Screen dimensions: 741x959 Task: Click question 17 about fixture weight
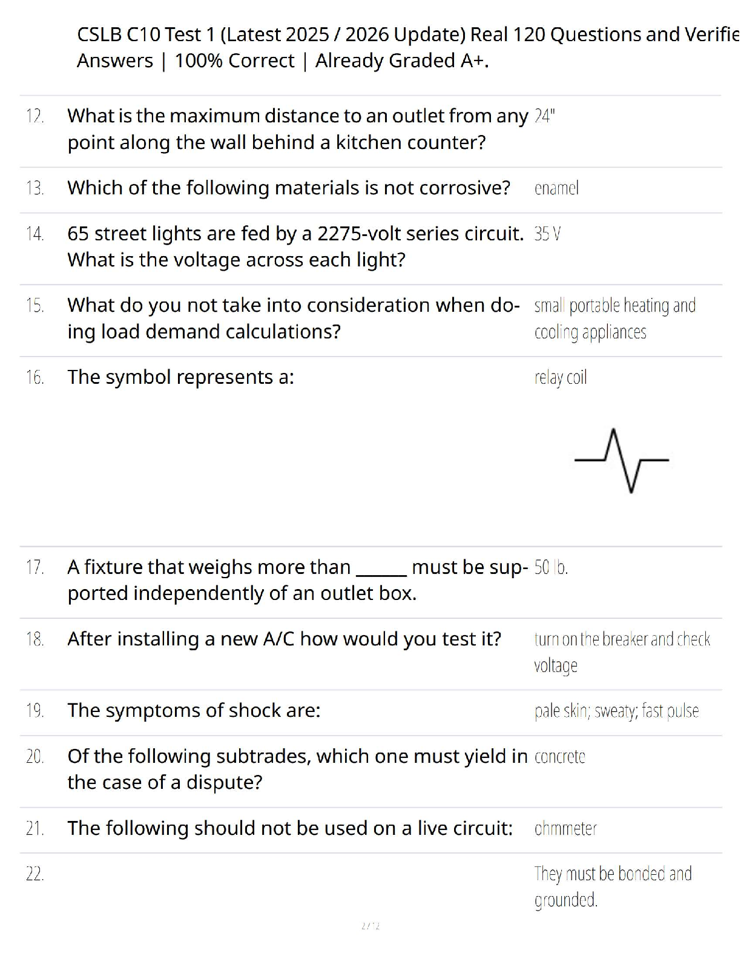298,580
